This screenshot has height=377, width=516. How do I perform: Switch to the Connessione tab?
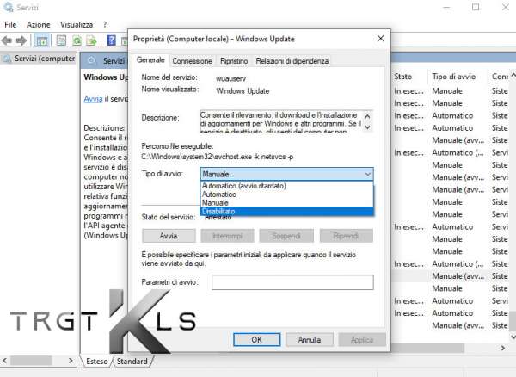click(x=192, y=61)
